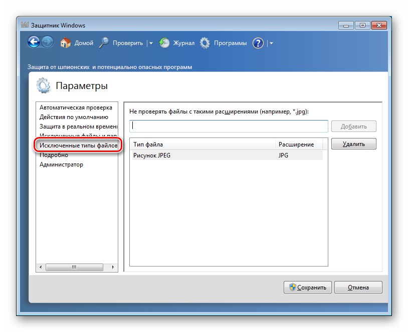Click the Сохранить button

pyautogui.click(x=308, y=287)
